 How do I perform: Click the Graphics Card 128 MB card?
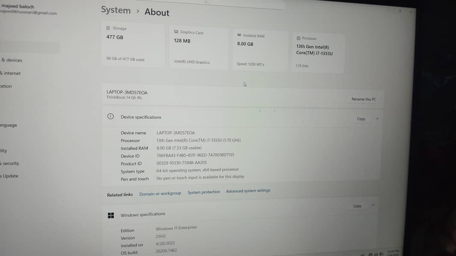[198, 48]
